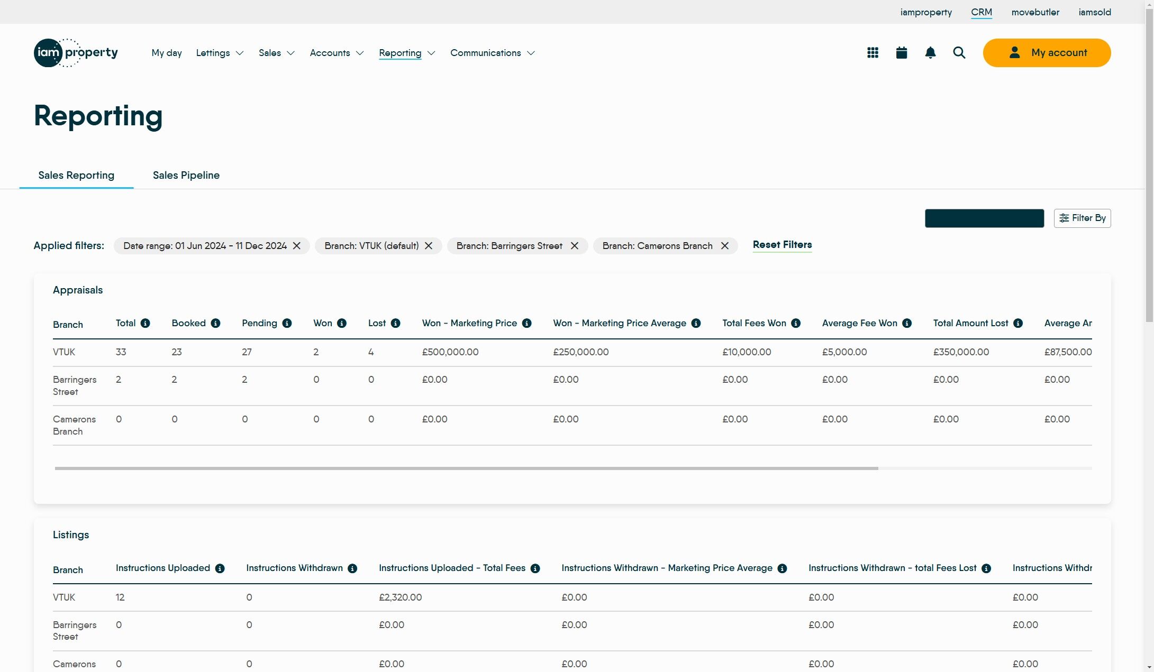The image size is (1154, 672).
Task: Click info icon beside Total Fees Won
Action: point(796,324)
